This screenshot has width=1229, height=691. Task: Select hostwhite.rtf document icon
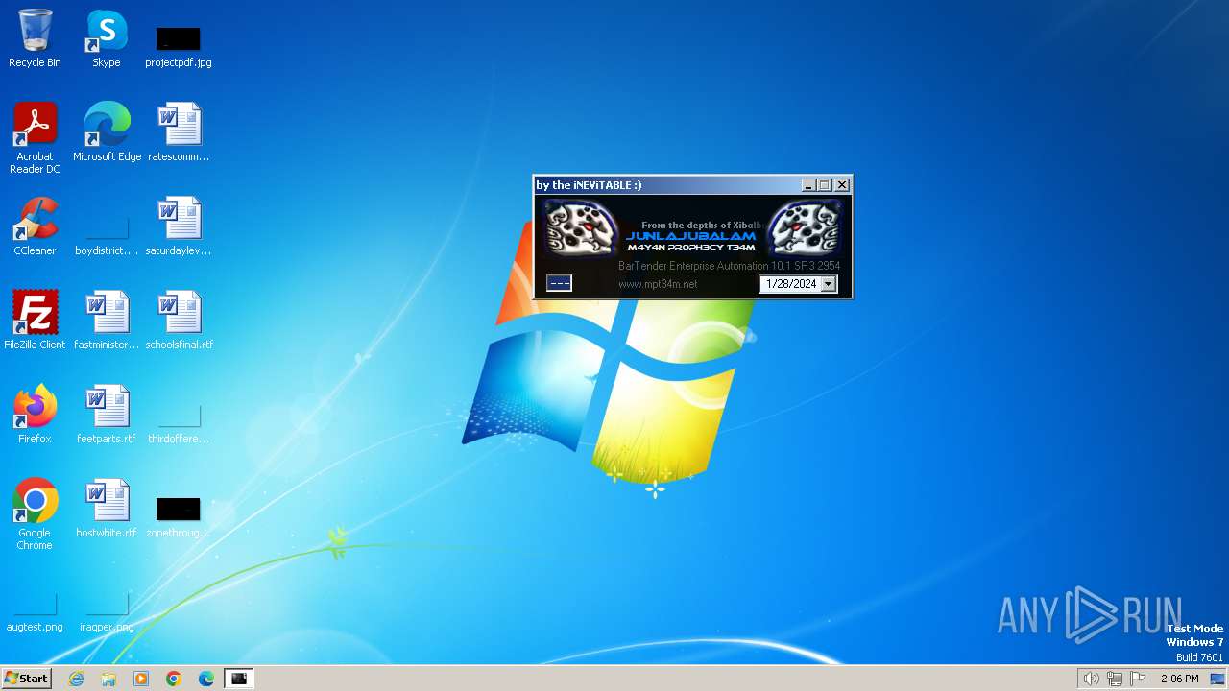coord(107,509)
